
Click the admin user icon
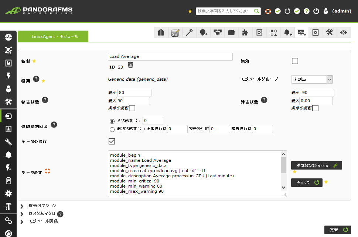coord(326,11)
